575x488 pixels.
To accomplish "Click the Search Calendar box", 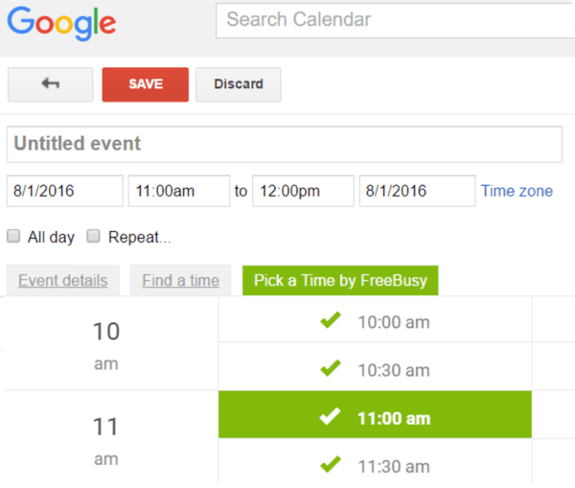I will (x=395, y=19).
